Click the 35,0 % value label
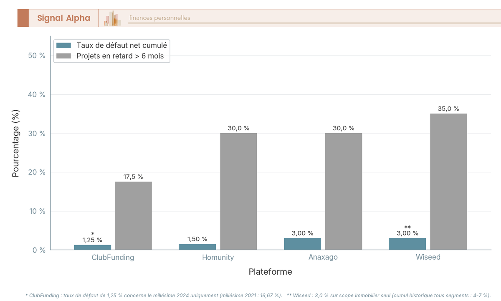Image resolution: width=501 pixels, height=301 pixels. (448, 109)
